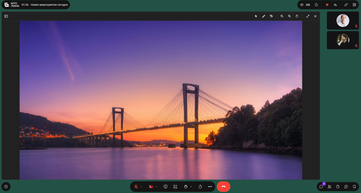This screenshot has height=193, width=361.
Task: Unmute the microphone
Action: [x=136, y=187]
